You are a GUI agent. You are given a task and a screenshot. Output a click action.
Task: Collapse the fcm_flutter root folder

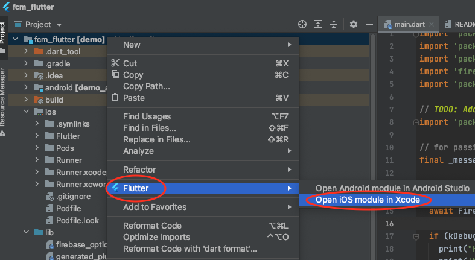pyautogui.click(x=16, y=40)
